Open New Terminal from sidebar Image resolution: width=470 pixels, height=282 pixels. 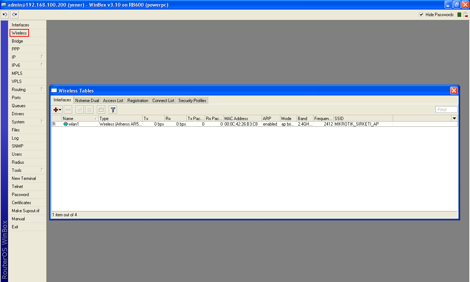click(28, 178)
